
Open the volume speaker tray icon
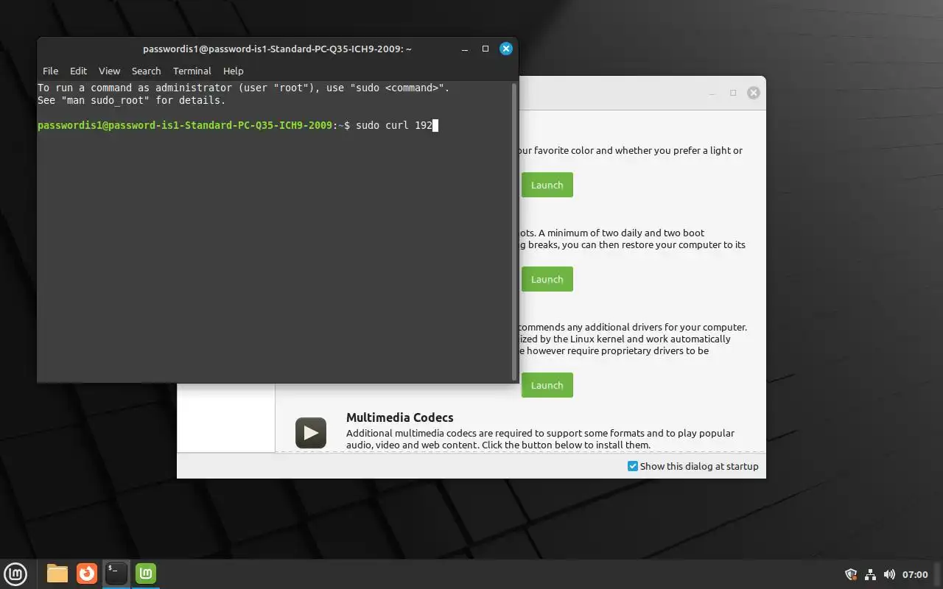[x=889, y=574]
